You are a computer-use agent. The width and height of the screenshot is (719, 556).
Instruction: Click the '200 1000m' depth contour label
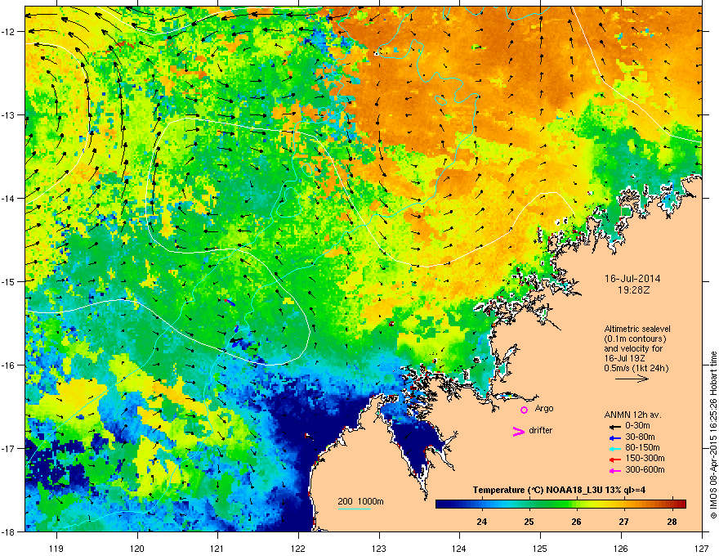point(360,501)
